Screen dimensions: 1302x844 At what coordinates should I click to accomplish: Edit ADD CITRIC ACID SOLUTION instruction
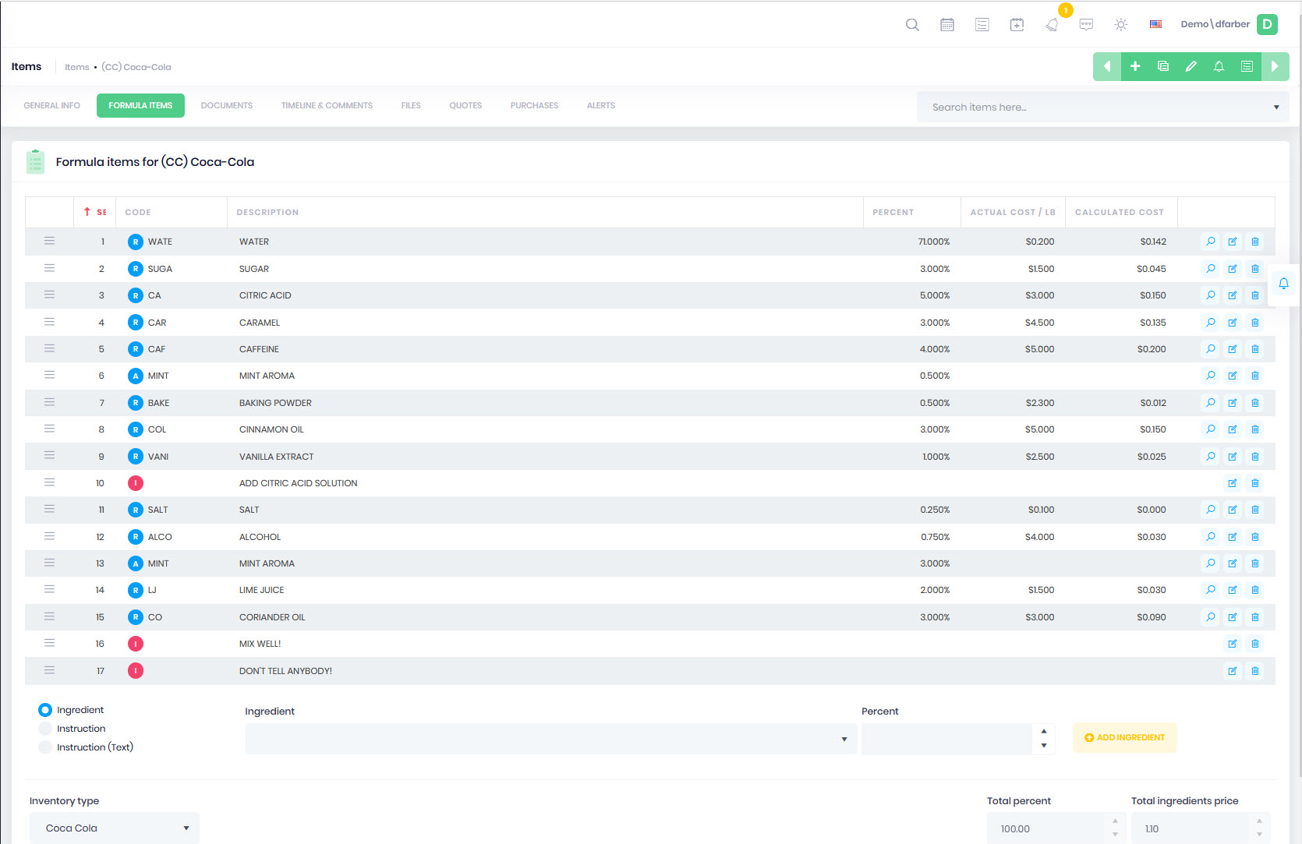point(1233,483)
